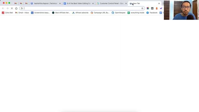Open the Openlitespee bookmark
Viewport: 199px width, 112px height.
click(118, 13)
